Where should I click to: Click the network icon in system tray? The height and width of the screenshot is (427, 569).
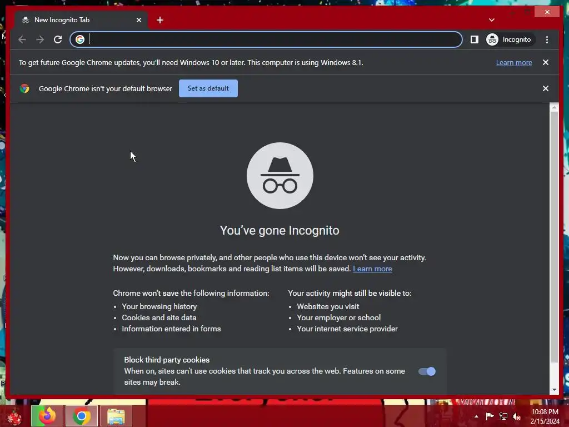tap(503, 416)
